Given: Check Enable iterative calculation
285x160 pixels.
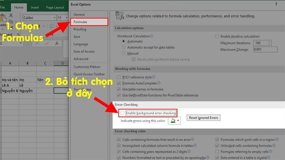Looking at the screenshot, I should tap(217, 37).
